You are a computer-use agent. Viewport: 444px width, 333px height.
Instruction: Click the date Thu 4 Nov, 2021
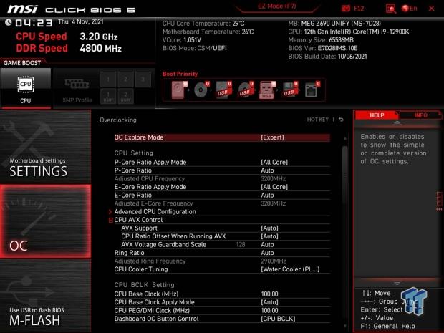click(x=81, y=21)
